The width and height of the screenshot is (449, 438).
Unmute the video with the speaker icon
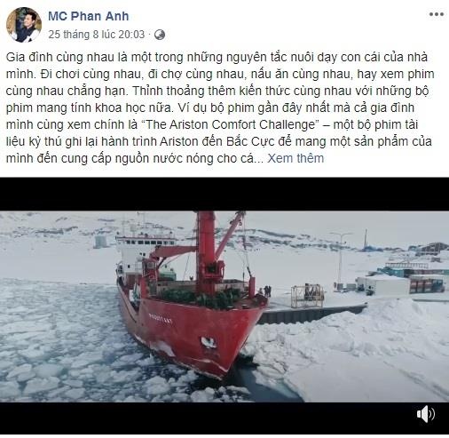point(426,414)
